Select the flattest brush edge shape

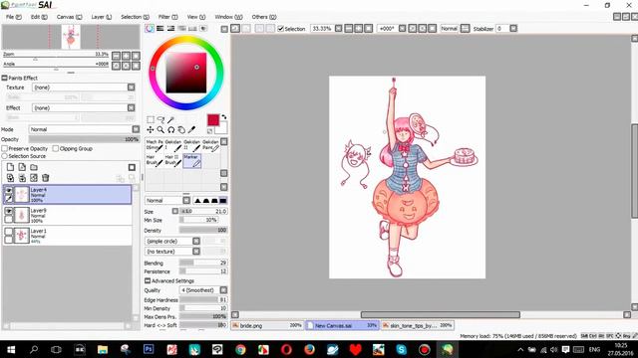pos(223,201)
